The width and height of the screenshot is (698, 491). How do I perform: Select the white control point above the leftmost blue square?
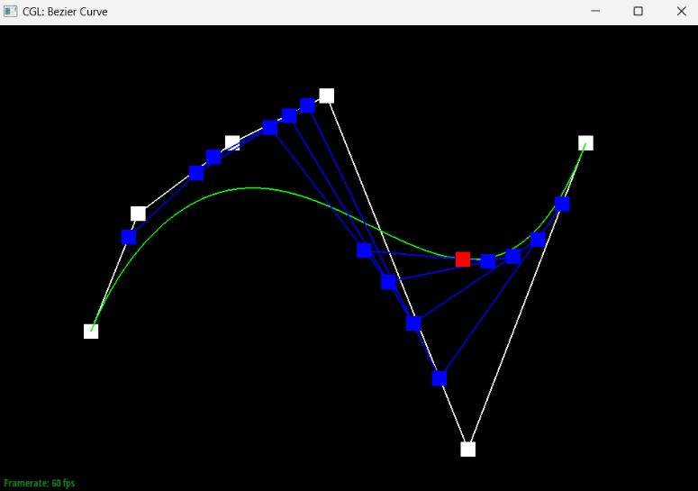click(x=138, y=214)
